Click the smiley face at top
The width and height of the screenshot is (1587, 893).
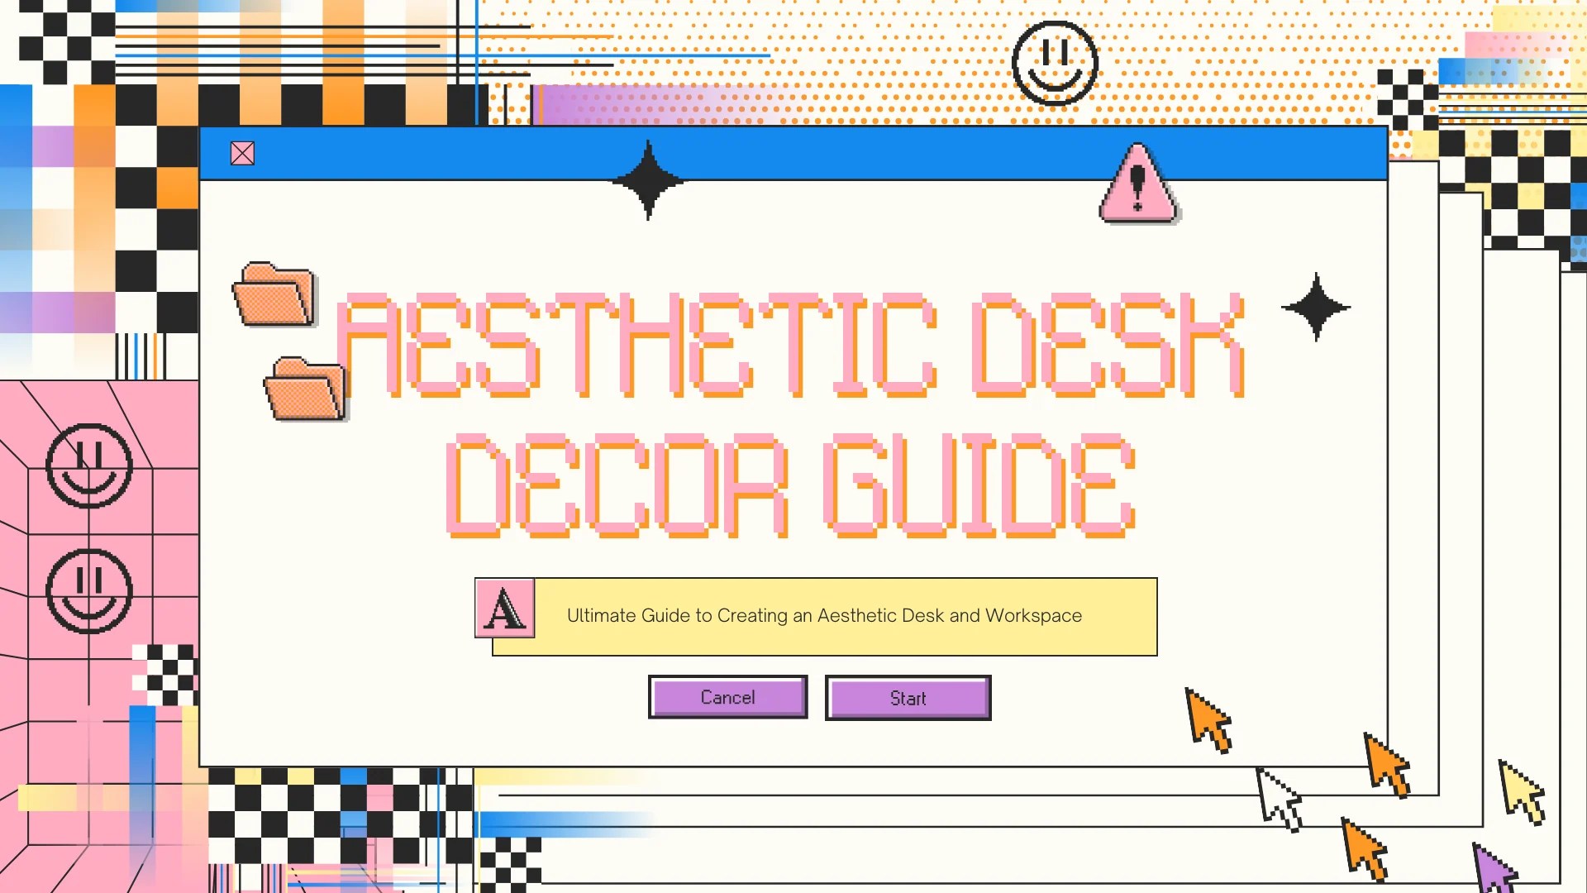pos(1055,64)
